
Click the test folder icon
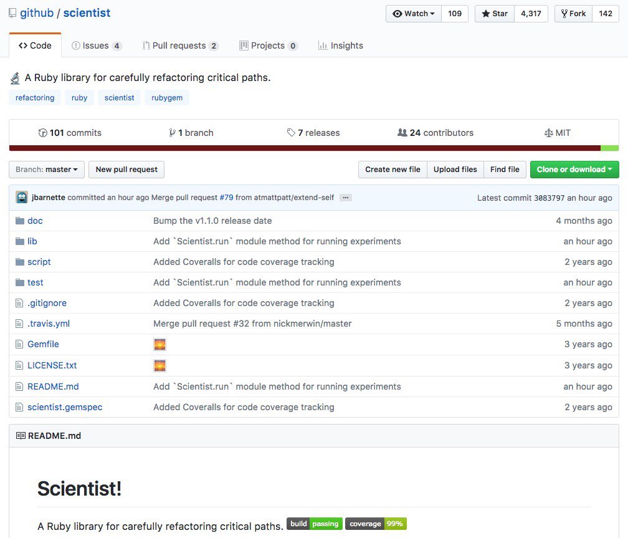(20, 282)
